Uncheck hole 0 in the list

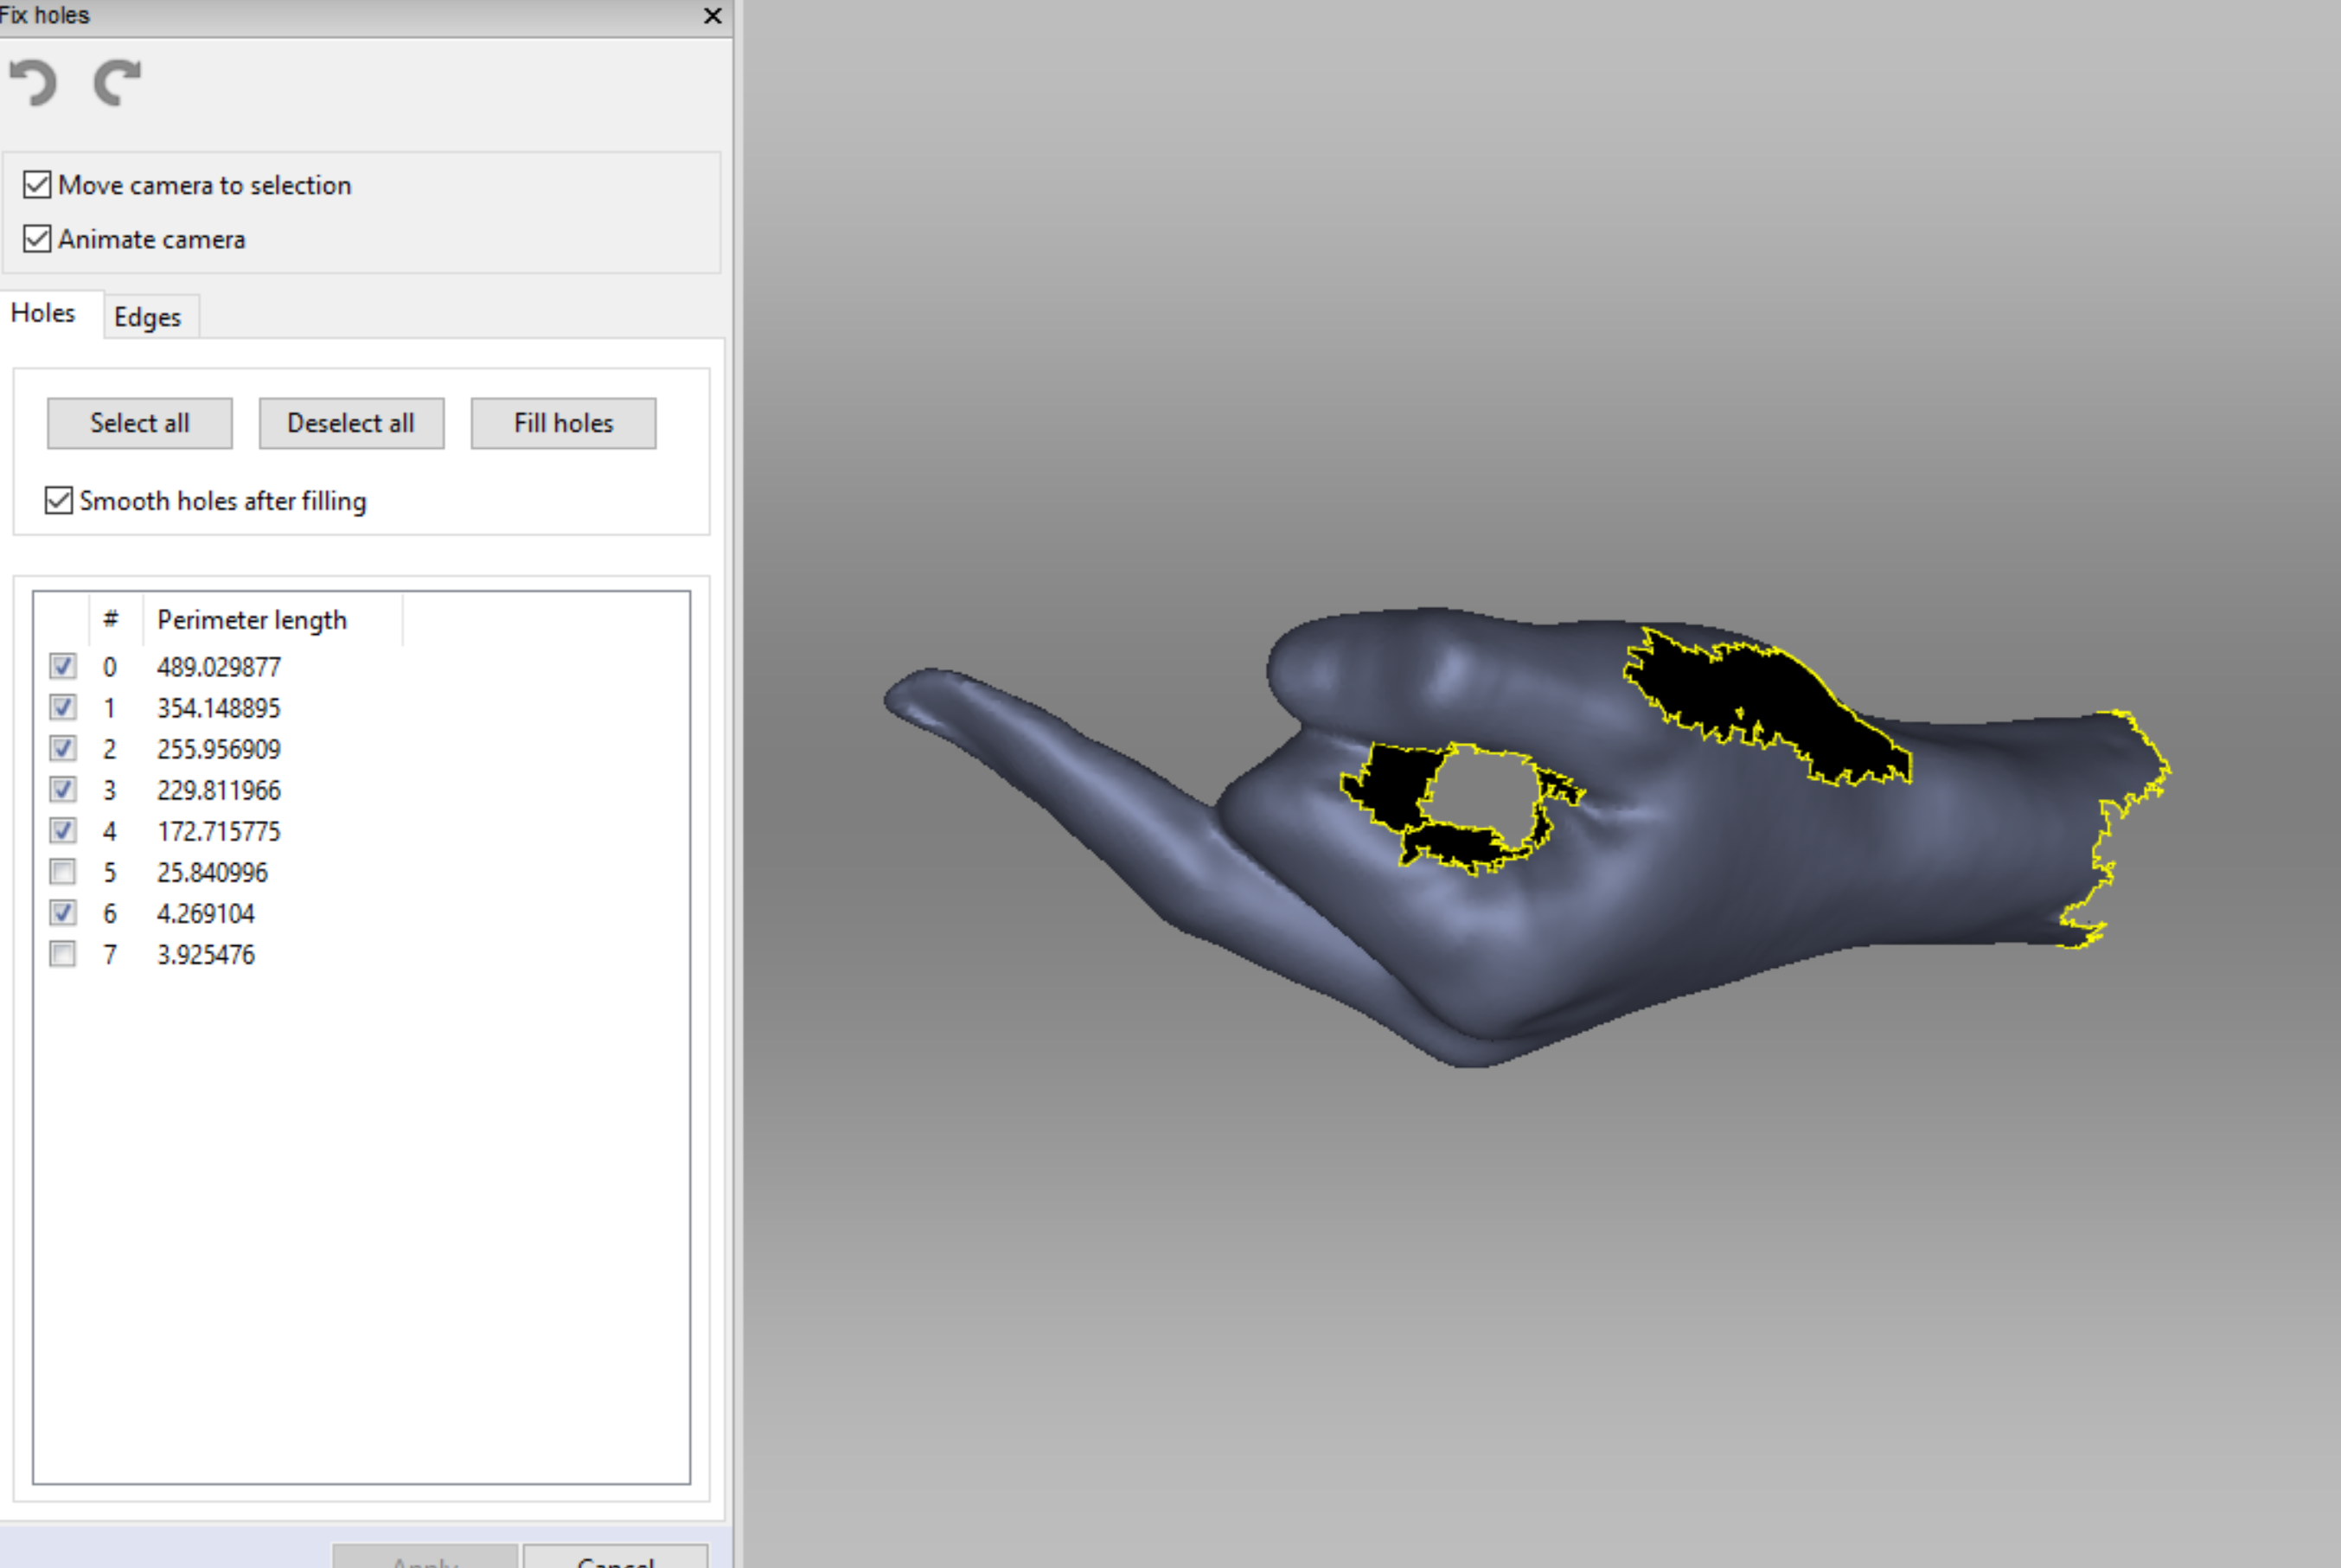coord(63,666)
